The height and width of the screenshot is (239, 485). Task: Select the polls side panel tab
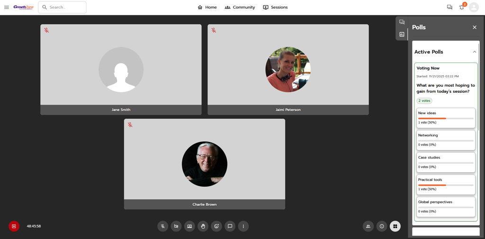pos(402,35)
